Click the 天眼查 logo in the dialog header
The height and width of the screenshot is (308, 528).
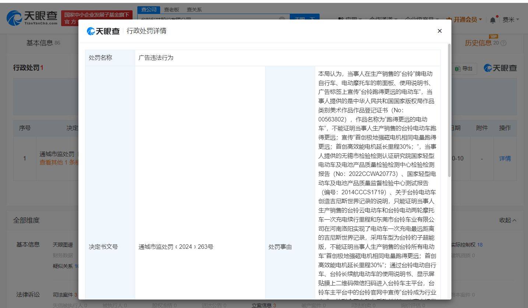(x=104, y=31)
